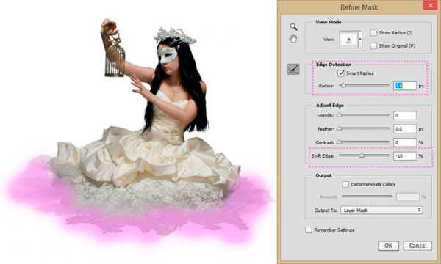Screen dimensions: 441x264
Task: Enable Decontaminate Colors checkbox
Action: tap(345, 184)
